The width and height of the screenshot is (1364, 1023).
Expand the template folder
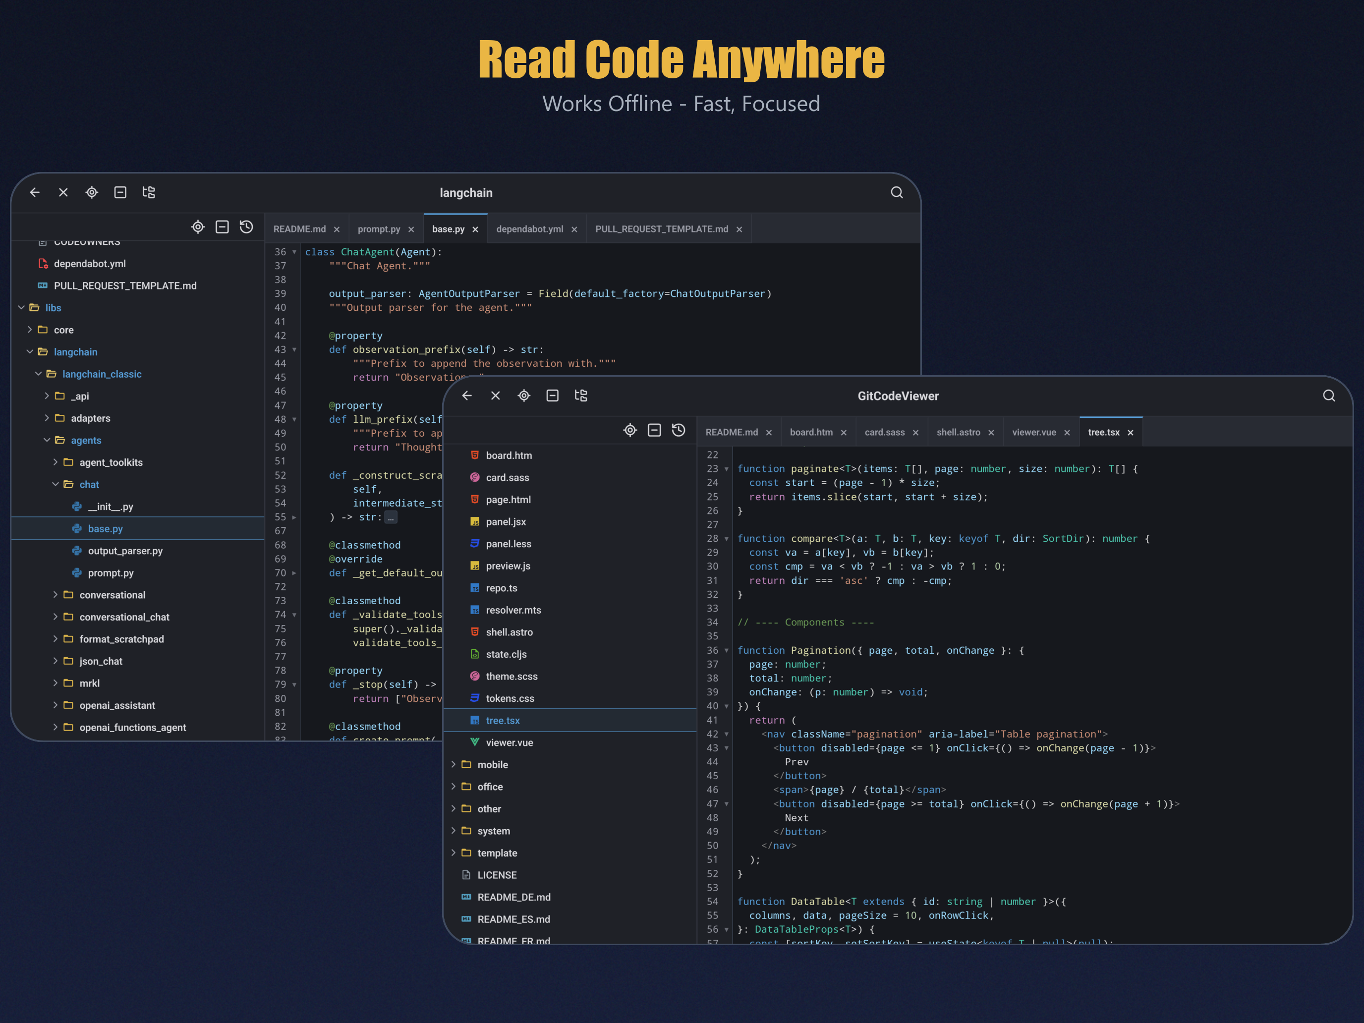454,852
